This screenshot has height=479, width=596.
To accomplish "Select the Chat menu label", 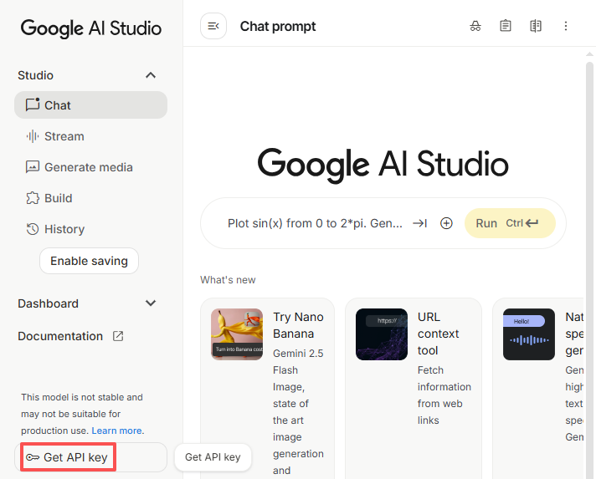I will click(58, 105).
